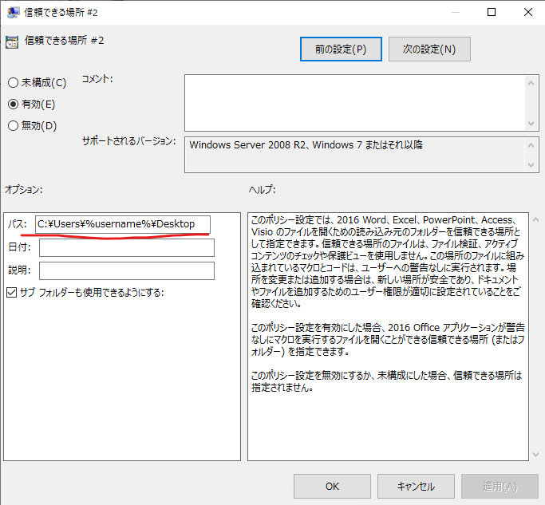Go to 前の設定(P) previous setting
Screen dimensions: 545x505
click(x=341, y=49)
